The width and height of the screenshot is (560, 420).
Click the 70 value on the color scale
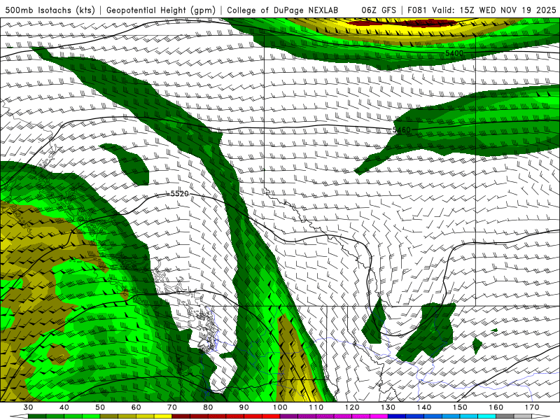tap(172, 407)
